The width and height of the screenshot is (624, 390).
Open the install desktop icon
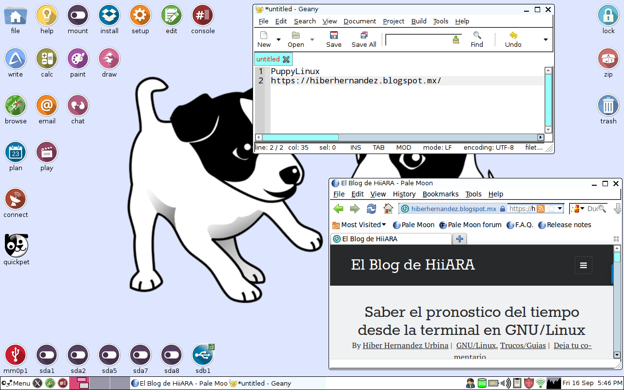(109, 20)
